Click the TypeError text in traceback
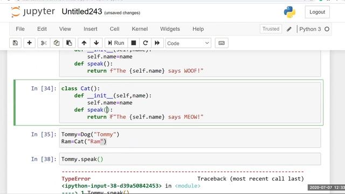 (x=76, y=178)
